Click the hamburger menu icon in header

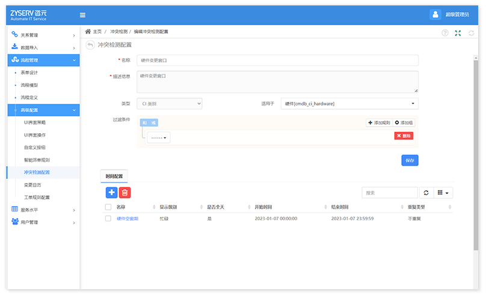82,15
